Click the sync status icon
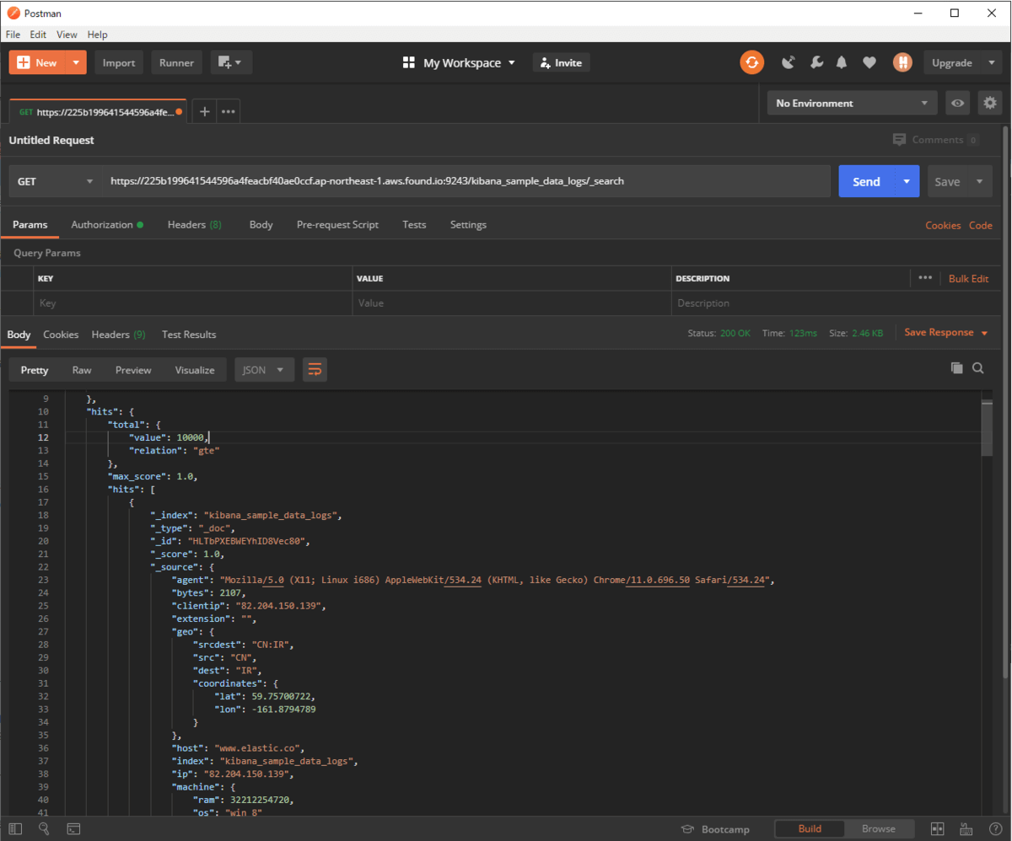1012x841 pixels. (x=751, y=62)
